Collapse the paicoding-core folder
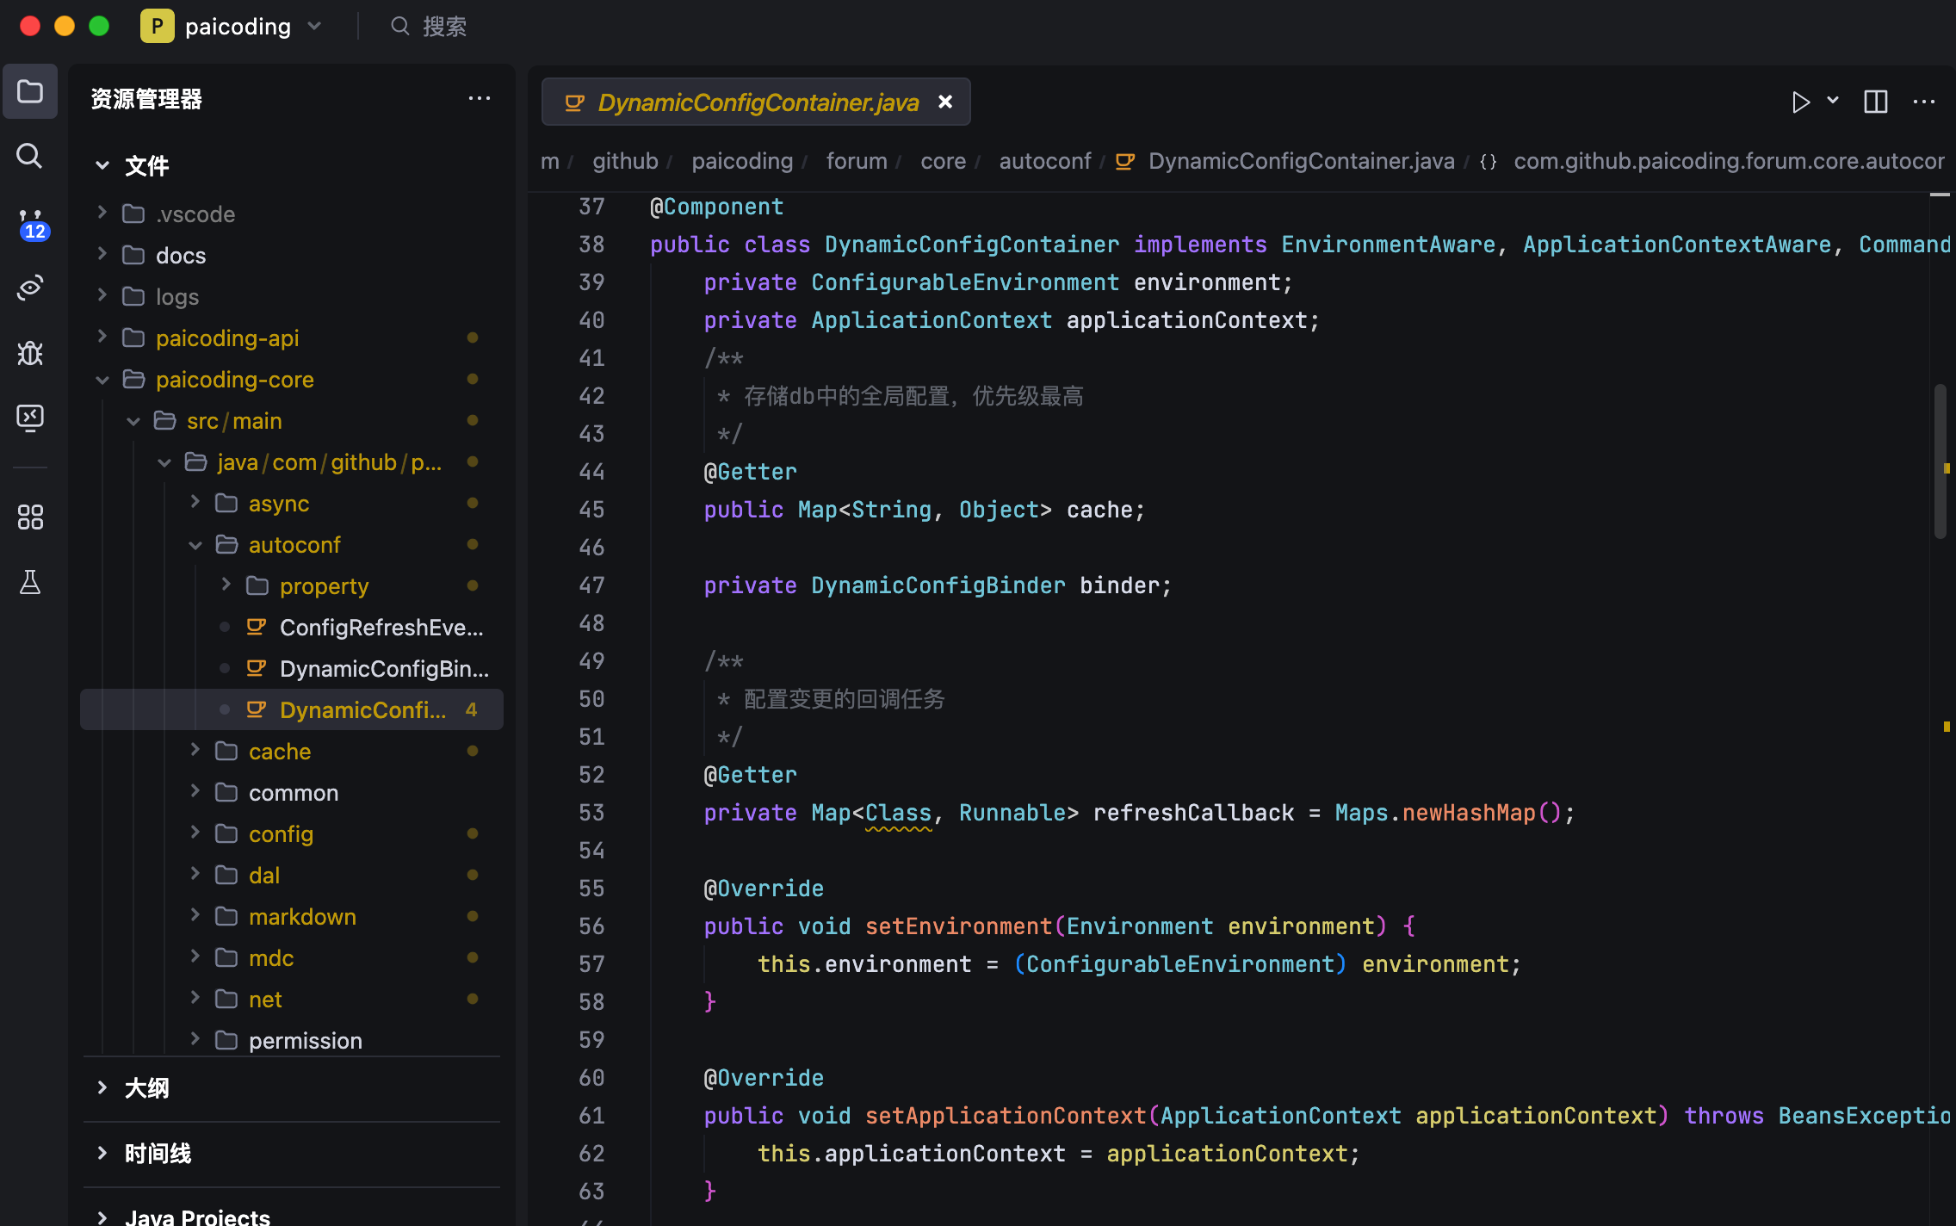This screenshot has width=1956, height=1226. pos(102,379)
